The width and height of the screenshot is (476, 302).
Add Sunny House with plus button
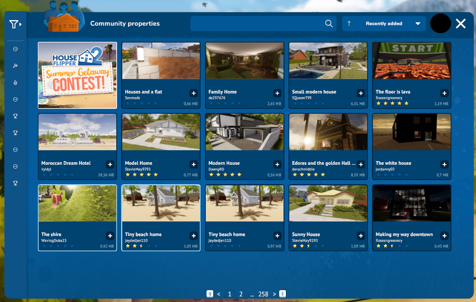(x=360, y=236)
